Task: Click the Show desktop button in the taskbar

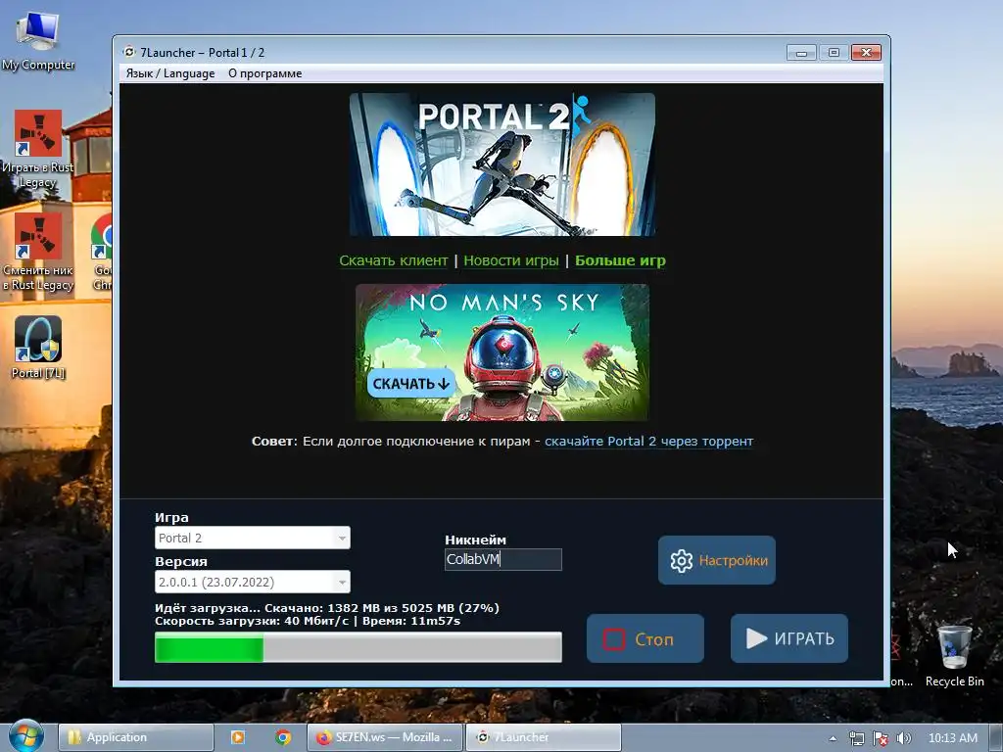Action: coord(996,737)
